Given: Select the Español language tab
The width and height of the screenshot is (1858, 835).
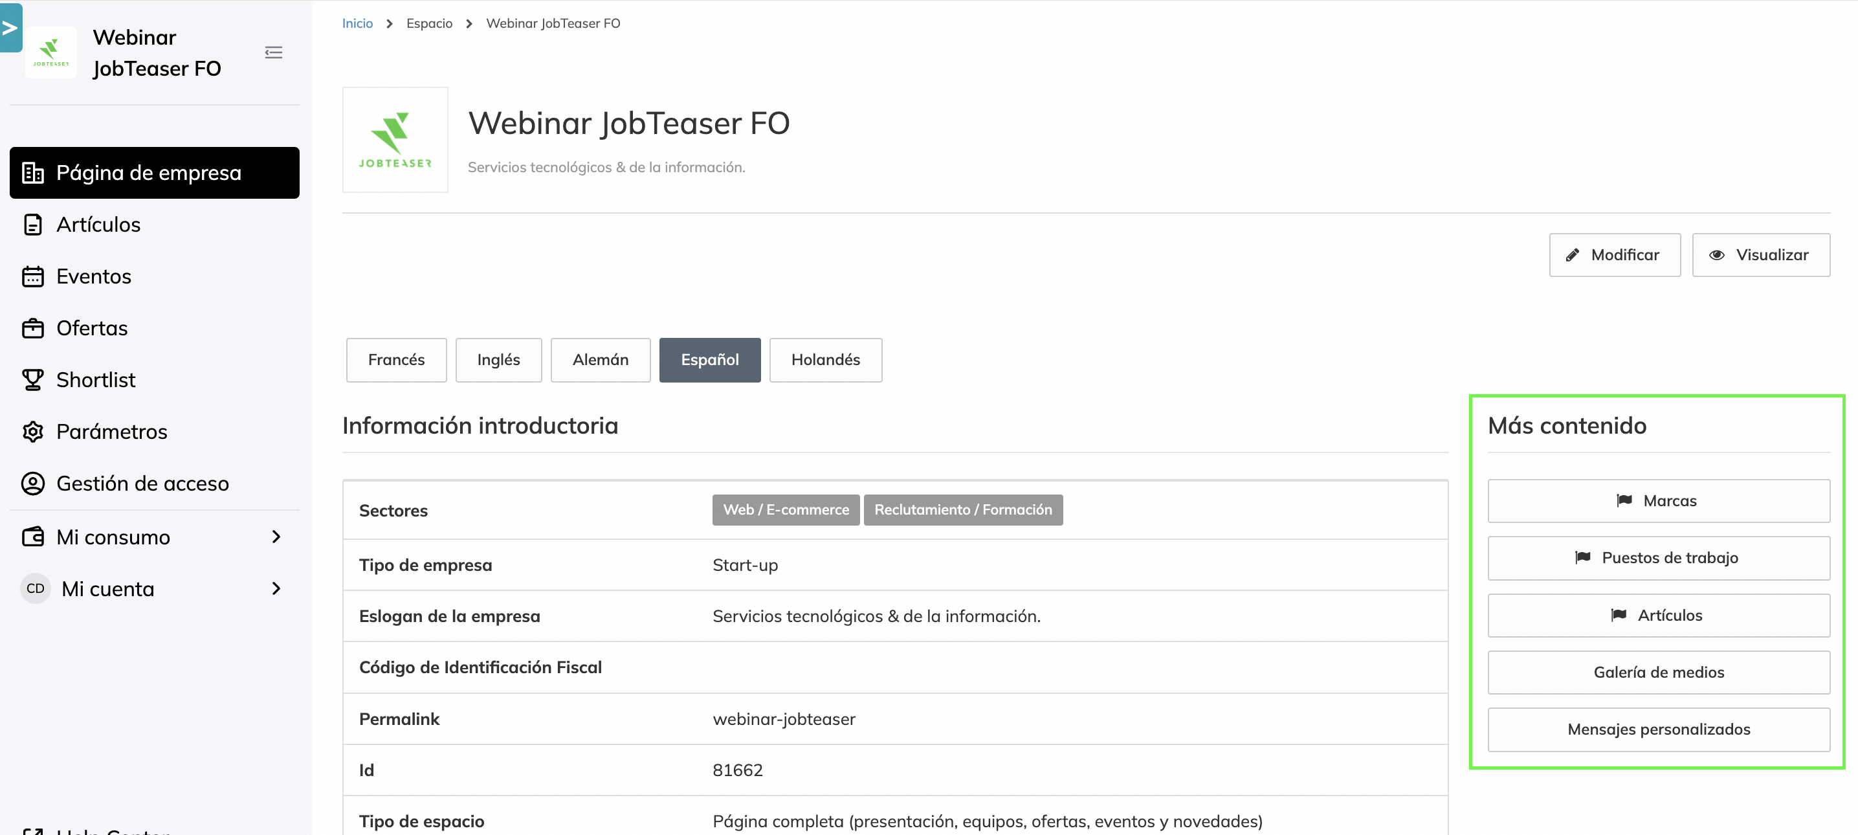Looking at the screenshot, I should point(710,360).
